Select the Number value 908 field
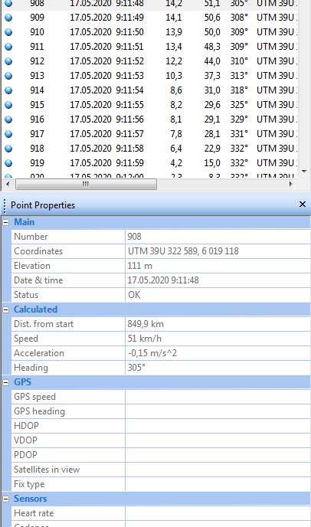Viewport: 311px width, 527px height. coord(218,237)
